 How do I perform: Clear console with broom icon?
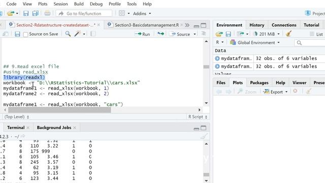[x=204, y=136]
